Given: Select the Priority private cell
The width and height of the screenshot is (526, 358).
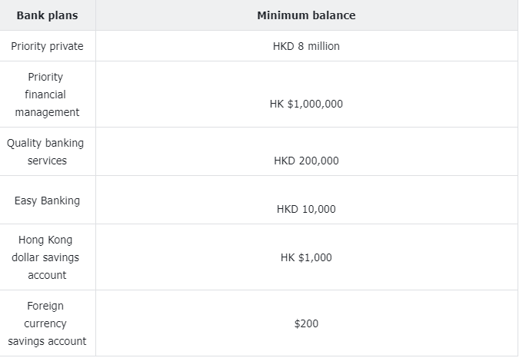Looking at the screenshot, I should tap(48, 46).
